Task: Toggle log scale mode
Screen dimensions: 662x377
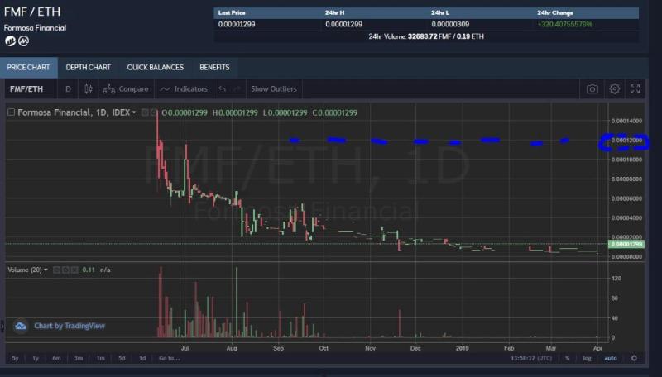Action: [587, 358]
